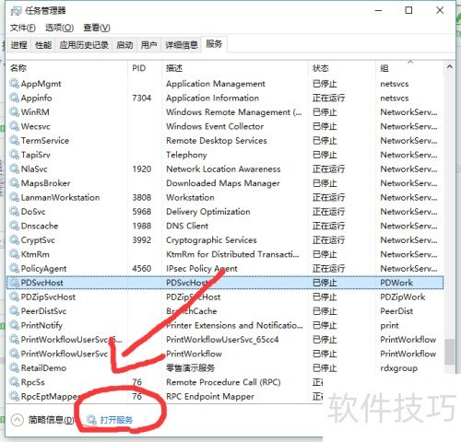This screenshot has width=461, height=442.
Task: Select the PDSvcHost service row name
Action: (x=42, y=283)
